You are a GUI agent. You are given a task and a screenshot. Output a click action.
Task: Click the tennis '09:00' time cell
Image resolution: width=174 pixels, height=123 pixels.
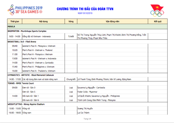tap(15, 88)
